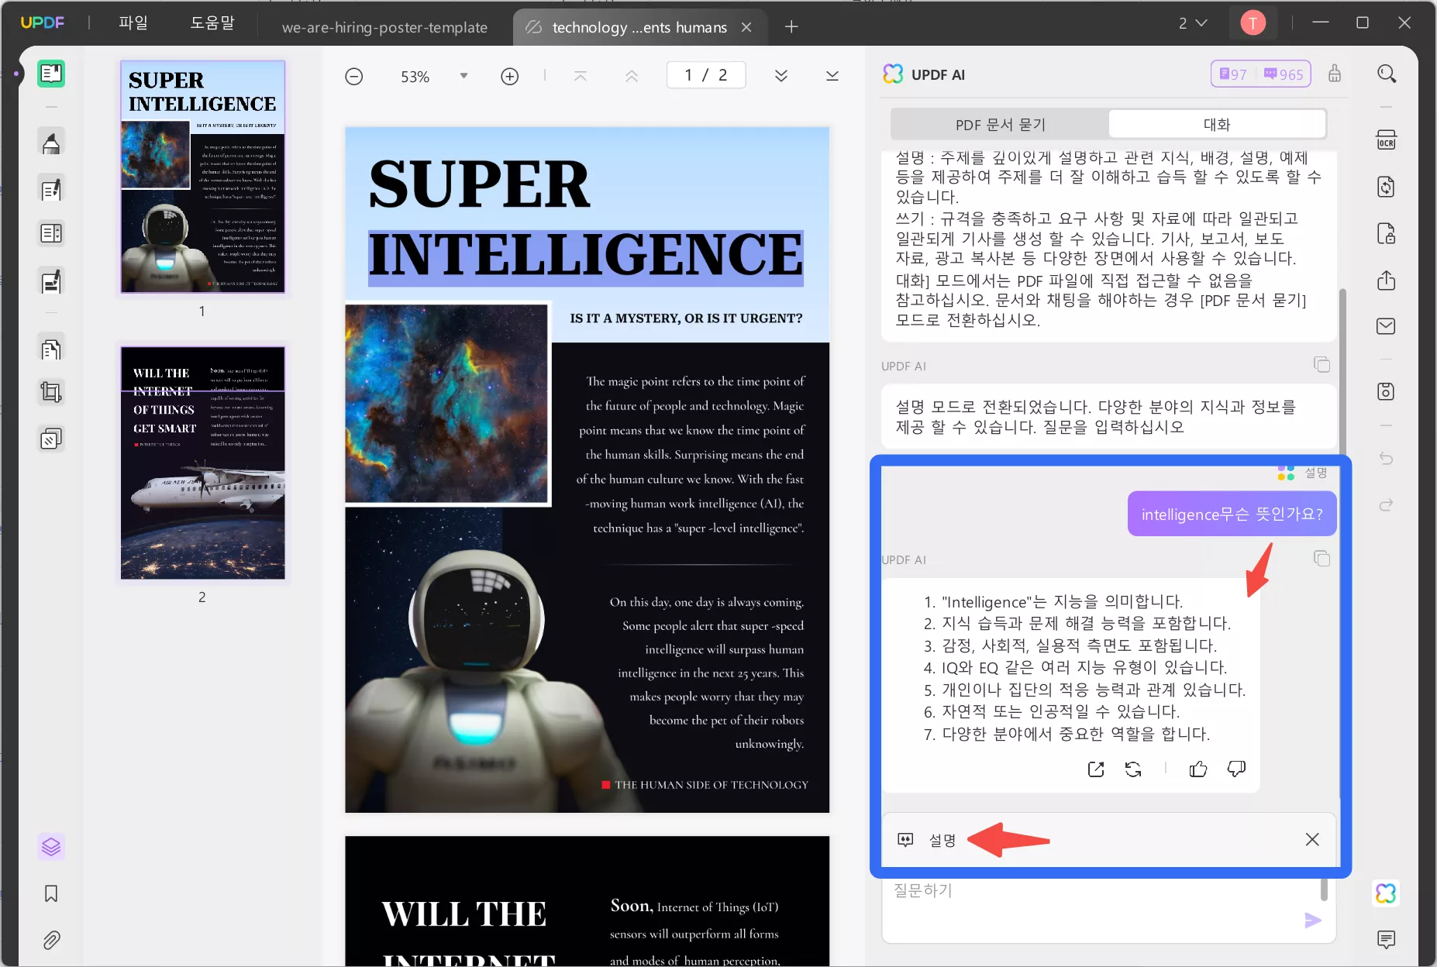Viewport: 1437px width, 967px height.
Task: Open the user avatar T
Action: (1253, 23)
